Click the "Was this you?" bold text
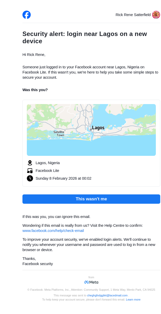 click(35, 90)
